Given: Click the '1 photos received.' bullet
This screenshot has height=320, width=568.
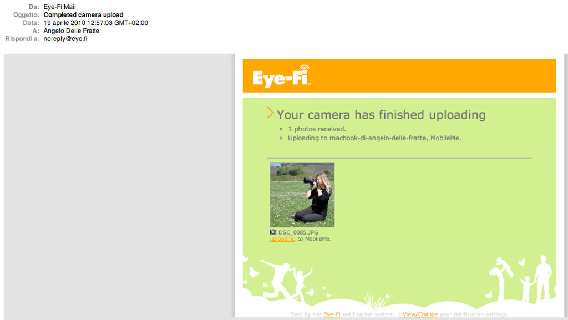Looking at the screenshot, I should tap(317, 129).
